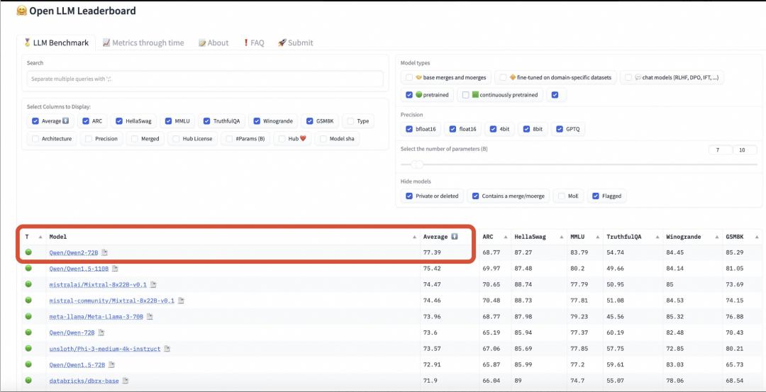The image size is (766, 392).
Task: Click the green pretrained dot in Qwen/Qwen-72B row
Action: (x=28, y=332)
